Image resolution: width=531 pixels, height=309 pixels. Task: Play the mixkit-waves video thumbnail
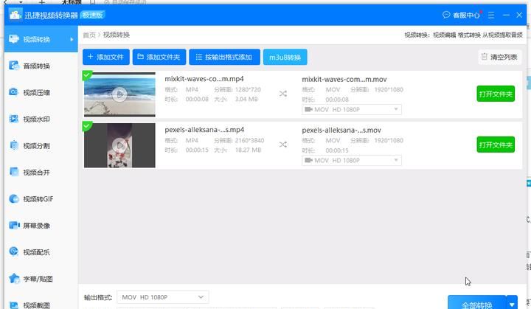[119, 94]
